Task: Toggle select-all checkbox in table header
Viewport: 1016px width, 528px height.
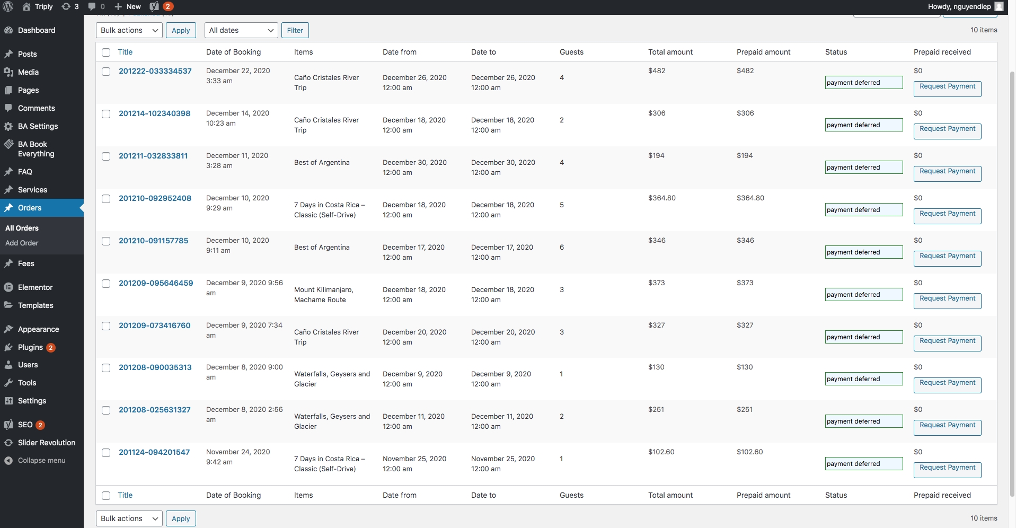Action: tap(106, 52)
